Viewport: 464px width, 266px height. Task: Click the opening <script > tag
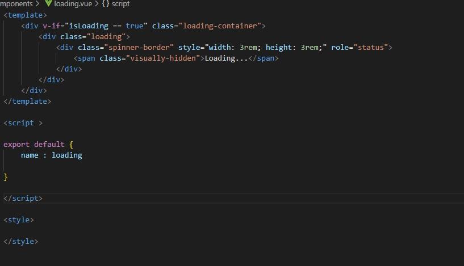click(23, 123)
